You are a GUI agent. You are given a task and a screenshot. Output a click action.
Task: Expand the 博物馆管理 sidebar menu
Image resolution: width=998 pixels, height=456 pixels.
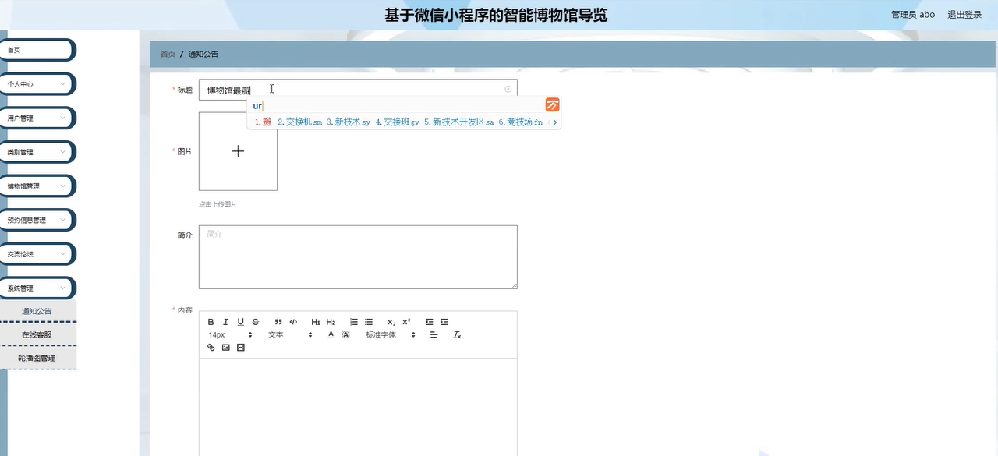pyautogui.click(x=37, y=186)
